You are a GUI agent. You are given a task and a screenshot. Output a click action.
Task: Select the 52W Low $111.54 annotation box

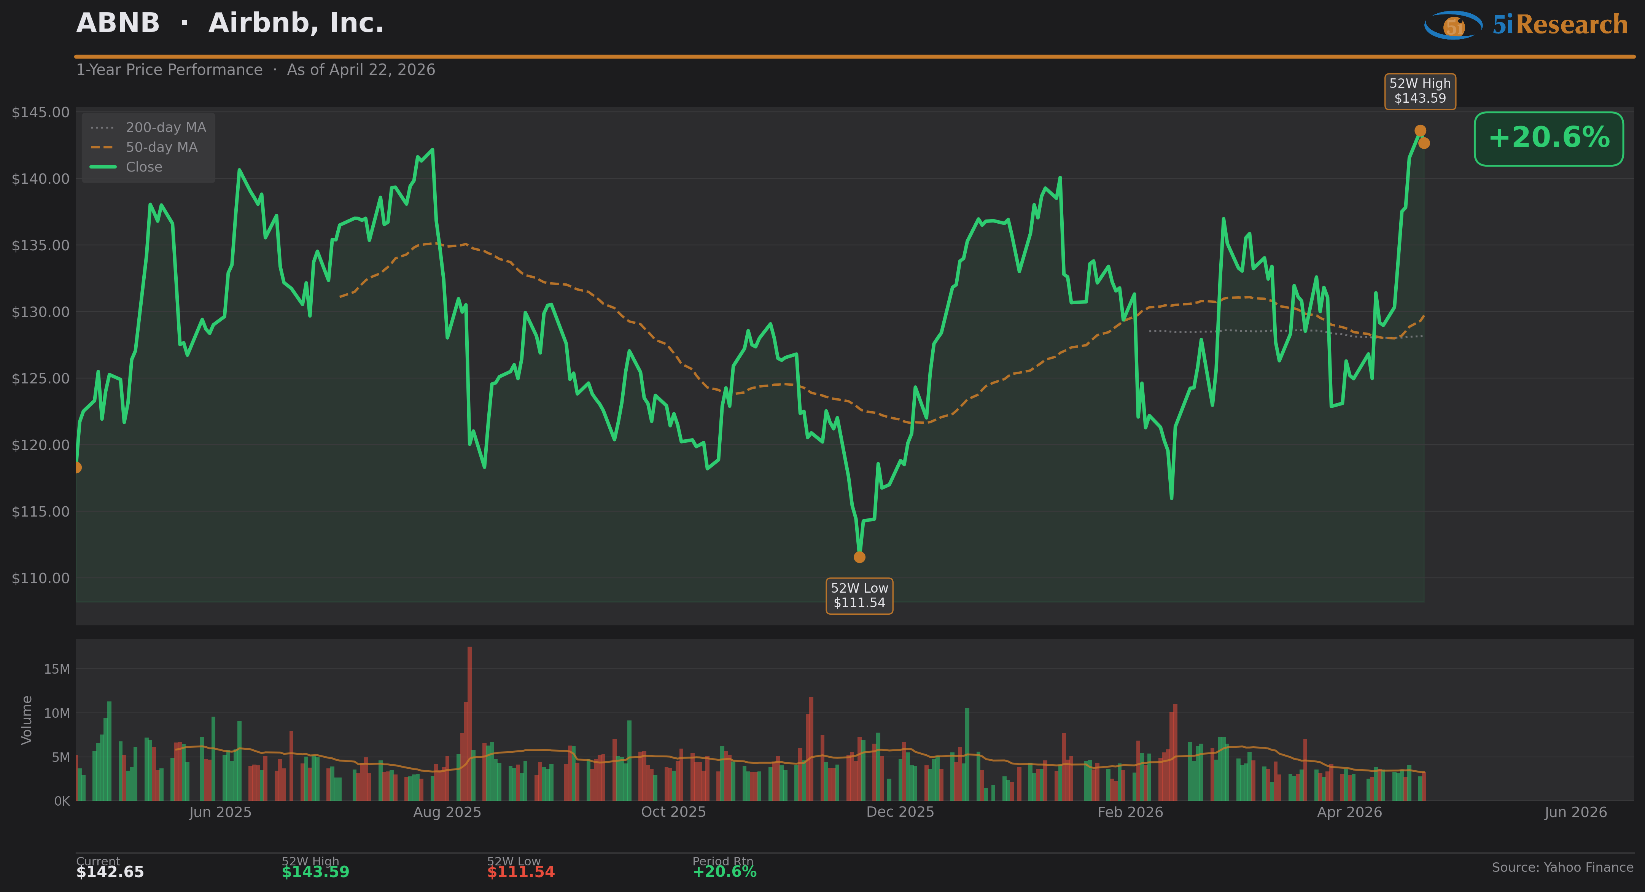pyautogui.click(x=859, y=596)
